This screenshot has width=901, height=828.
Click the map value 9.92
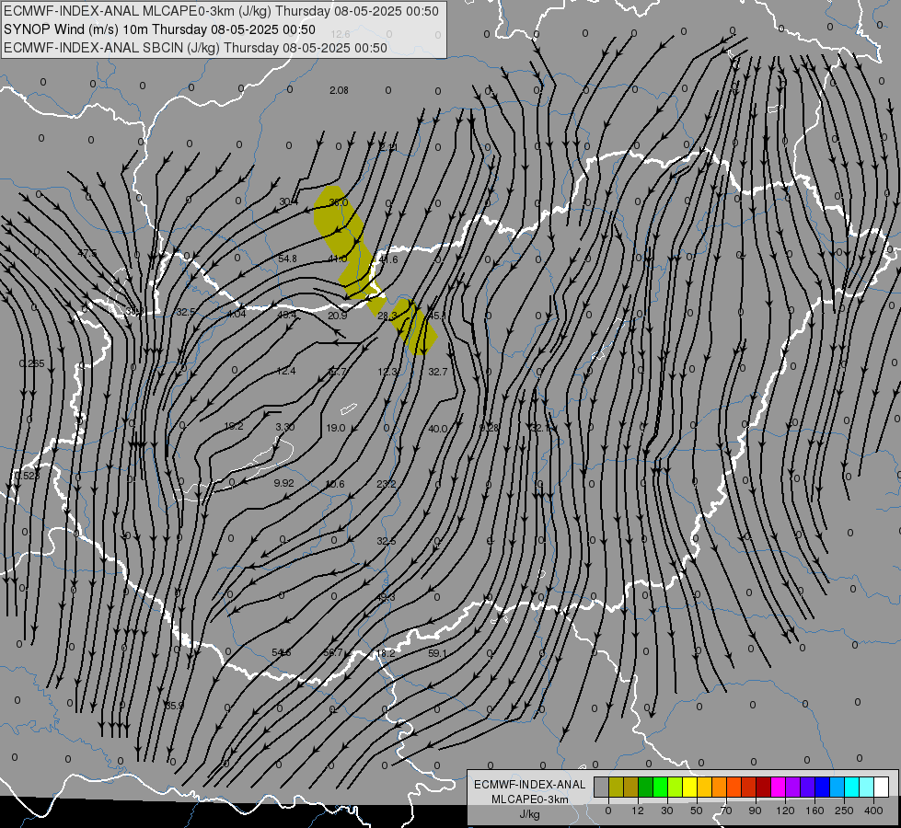coord(283,483)
